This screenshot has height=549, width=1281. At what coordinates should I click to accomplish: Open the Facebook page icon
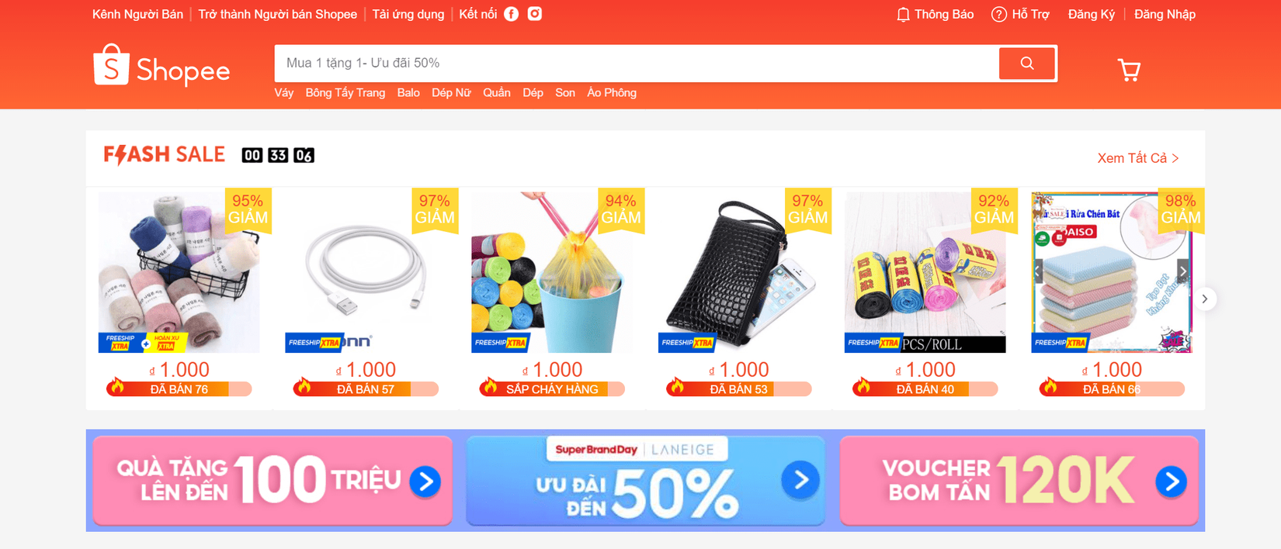tap(511, 14)
